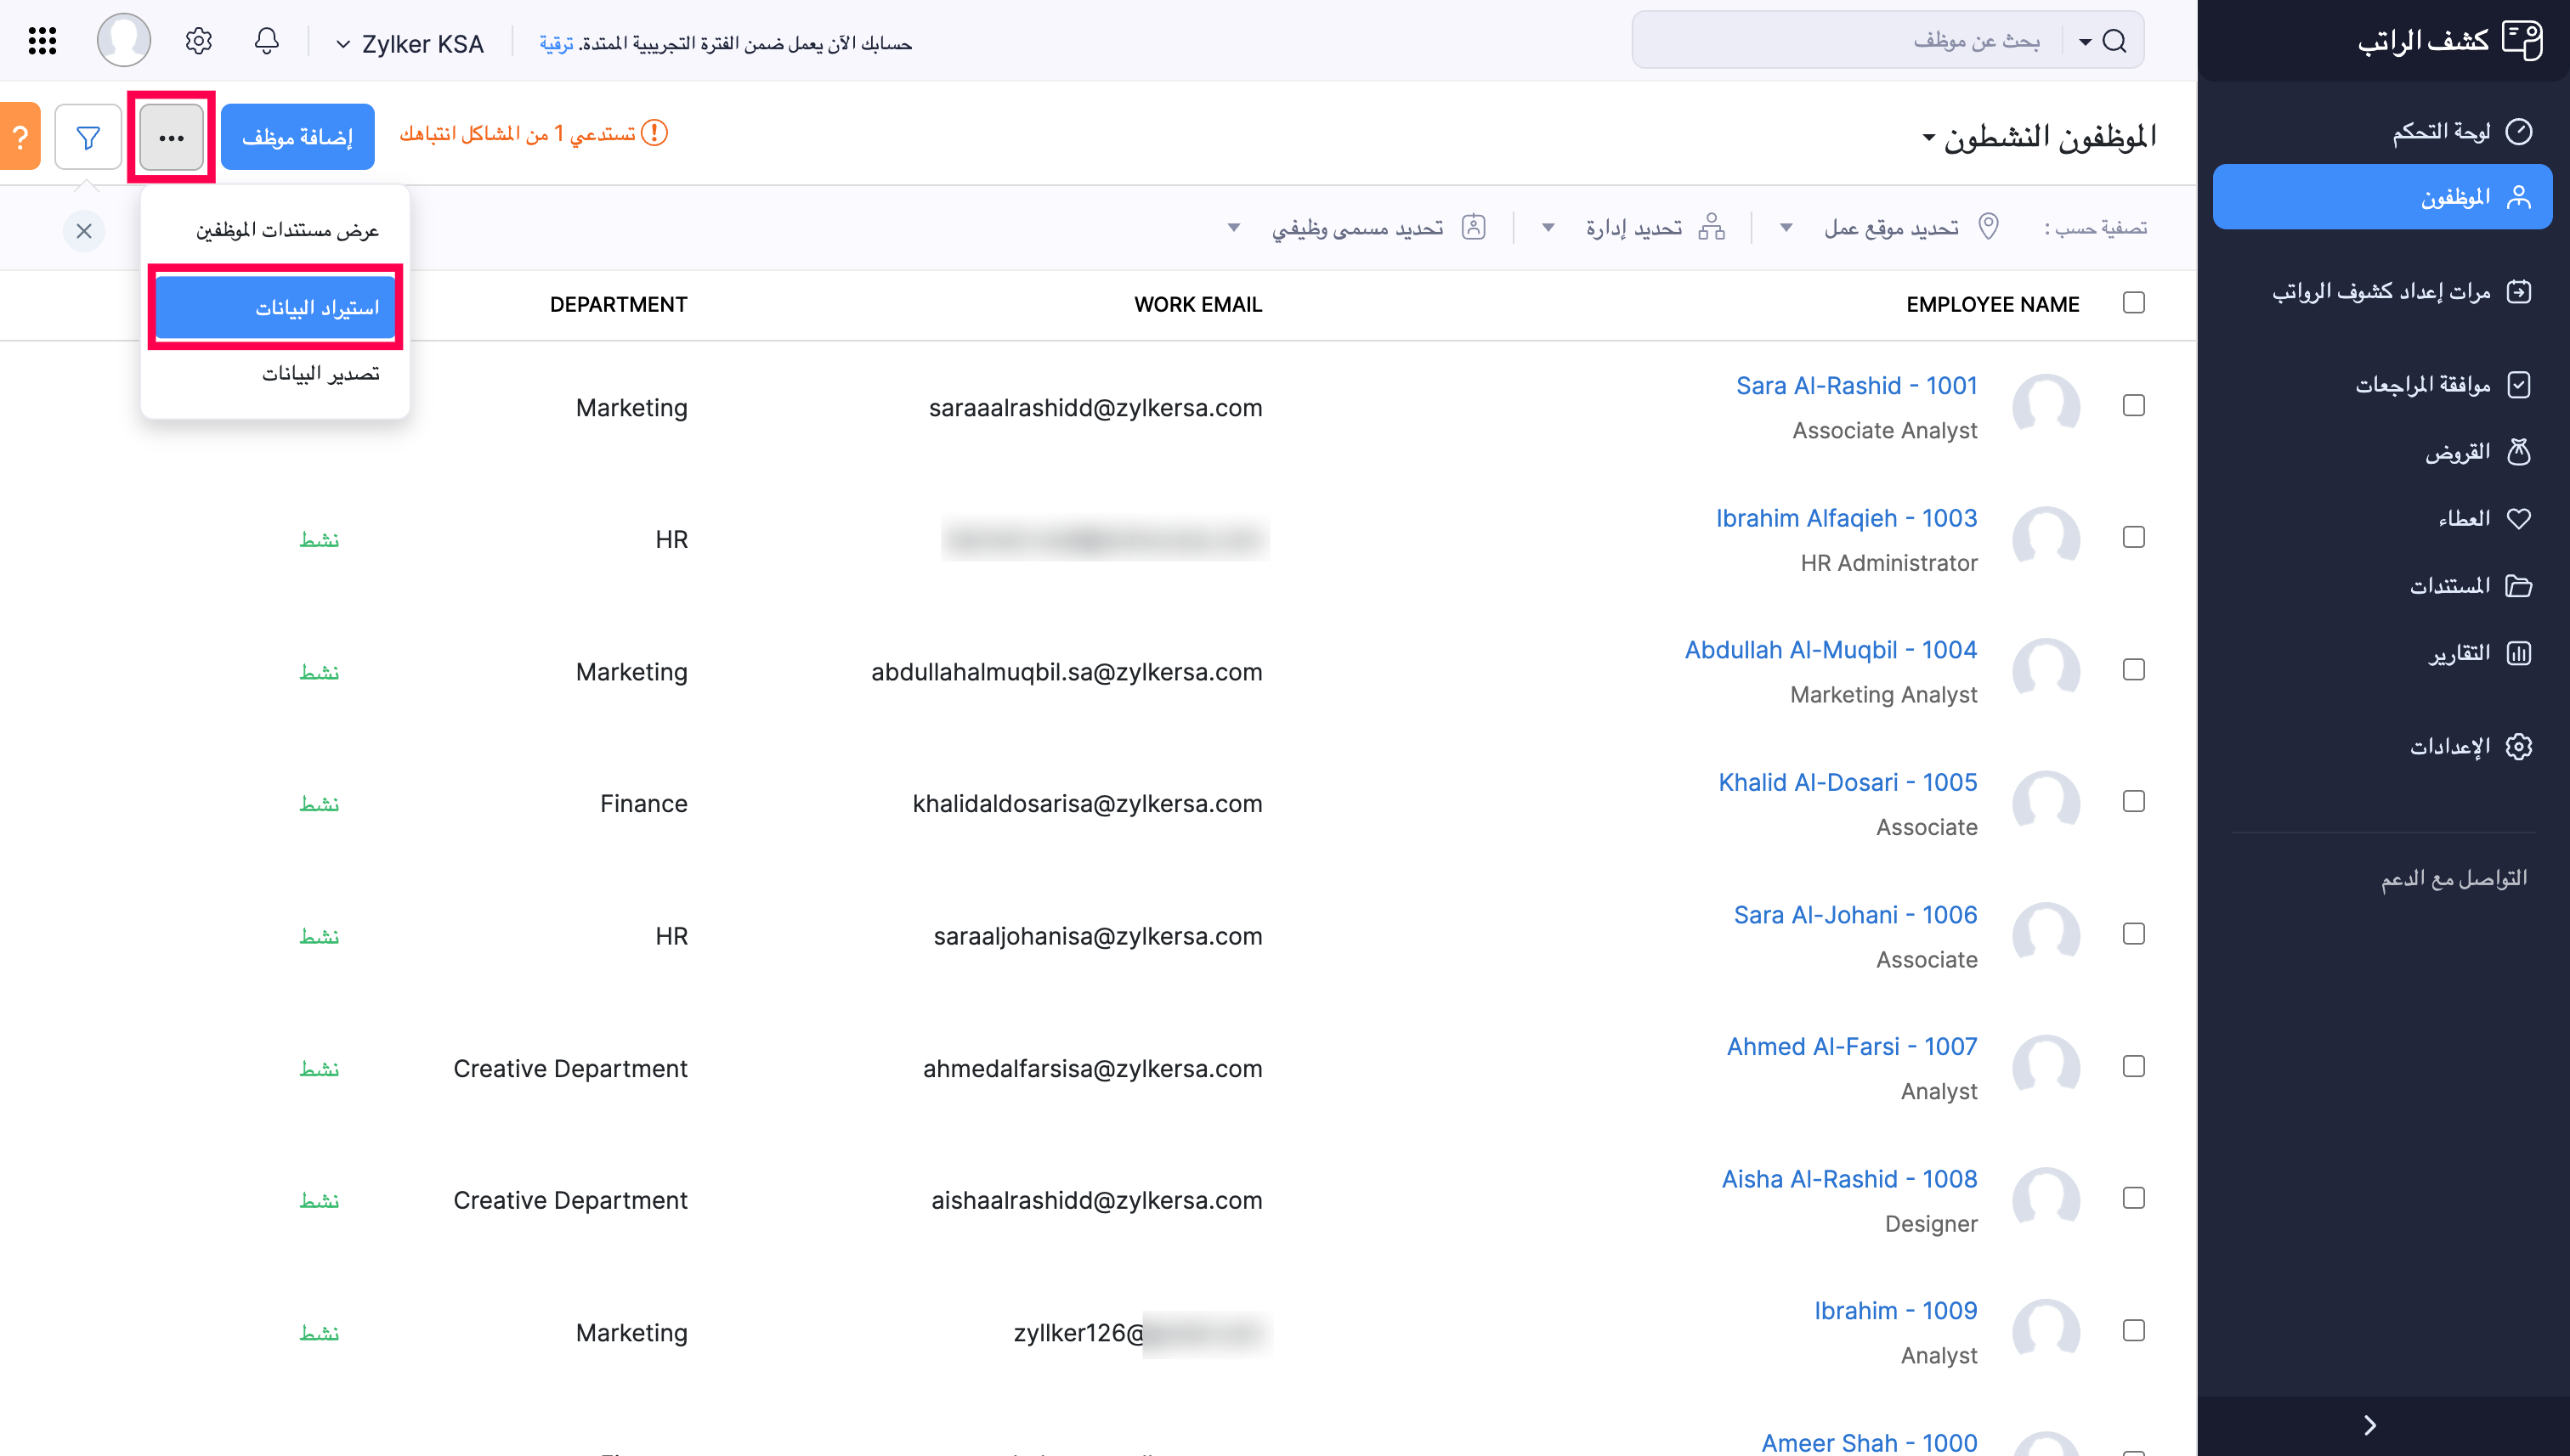Image resolution: width=2570 pixels, height=1456 pixels.
Task: Select تصدير البيانات from the menu
Action: point(322,373)
